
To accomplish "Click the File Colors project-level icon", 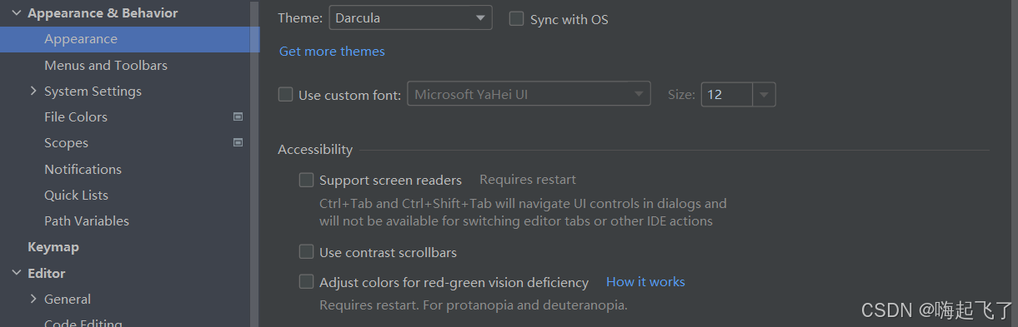I will tap(238, 117).
